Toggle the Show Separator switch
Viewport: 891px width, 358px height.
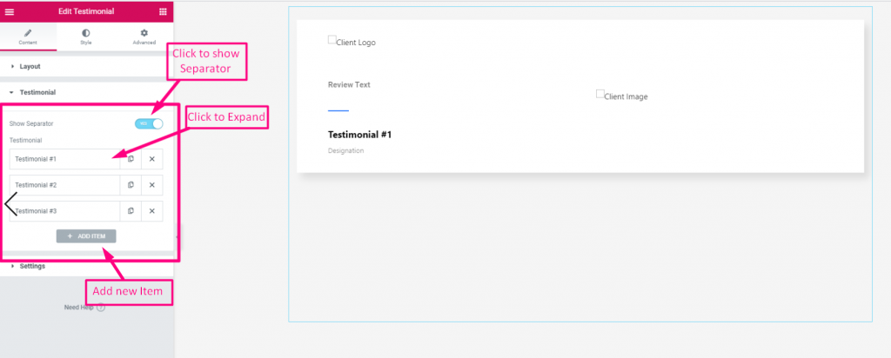click(x=149, y=123)
